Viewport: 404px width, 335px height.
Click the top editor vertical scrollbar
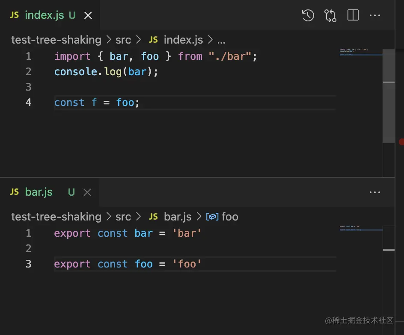coord(389,95)
